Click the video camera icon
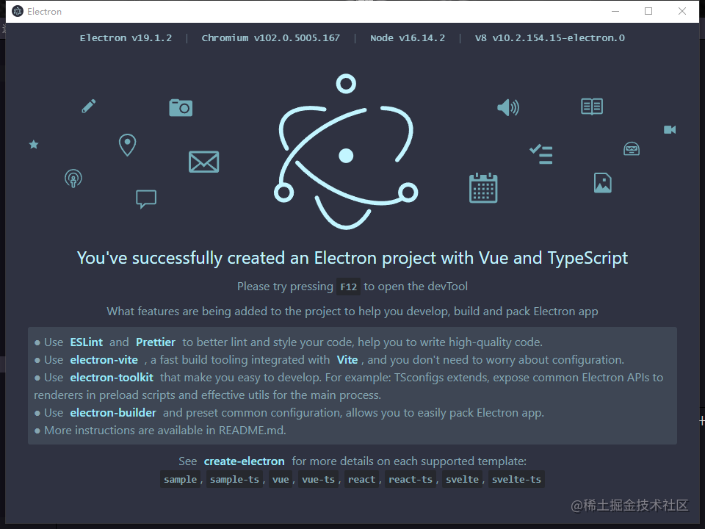705x529 pixels. 670,129
